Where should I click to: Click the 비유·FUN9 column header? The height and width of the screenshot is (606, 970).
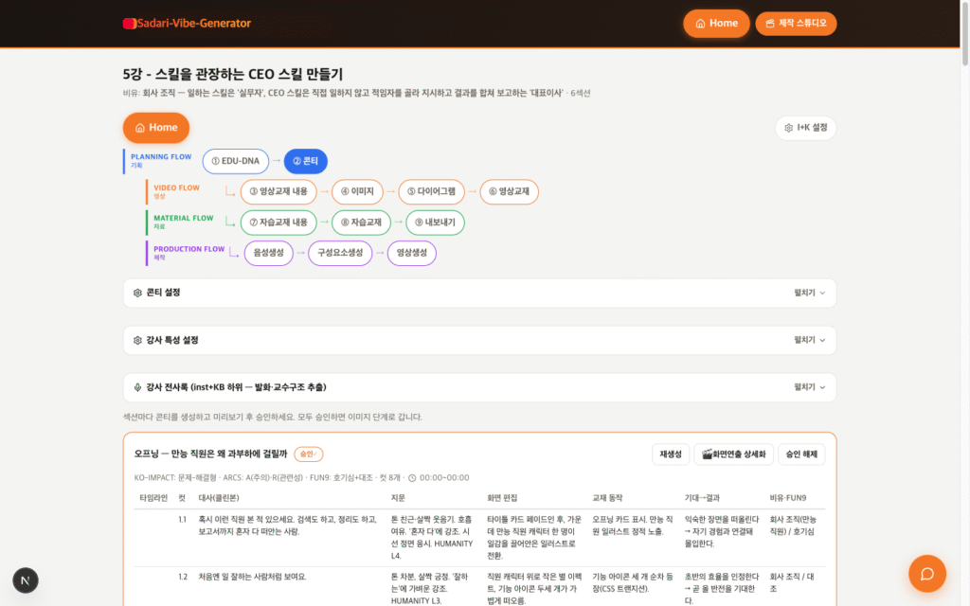click(788, 498)
